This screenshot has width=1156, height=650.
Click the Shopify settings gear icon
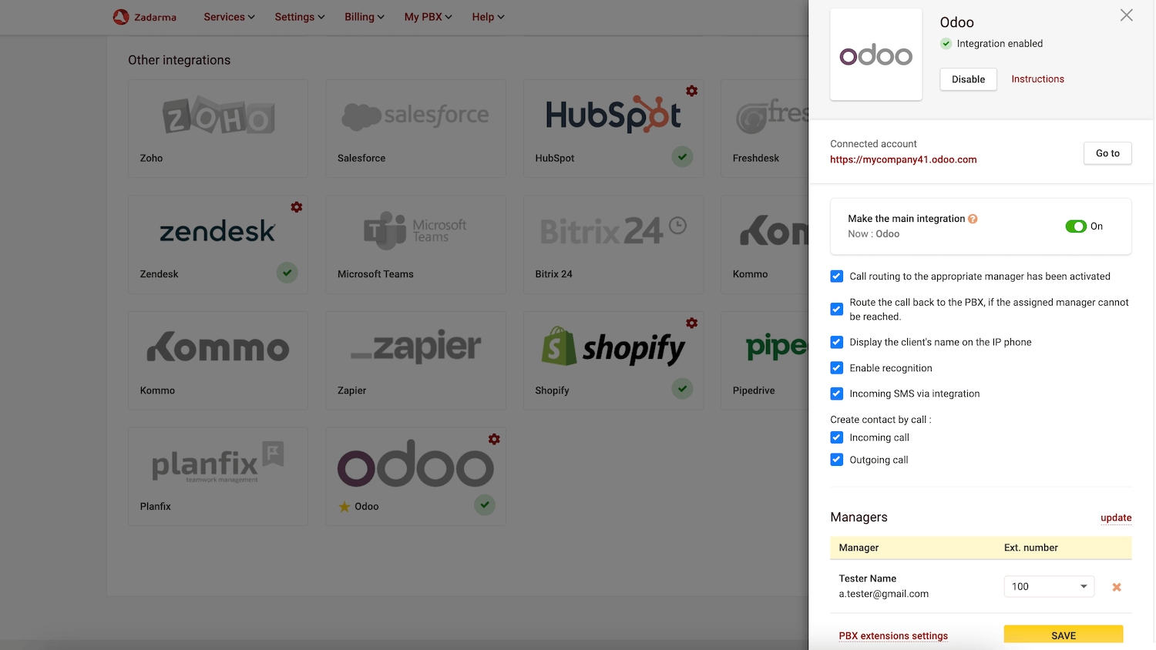click(x=691, y=323)
